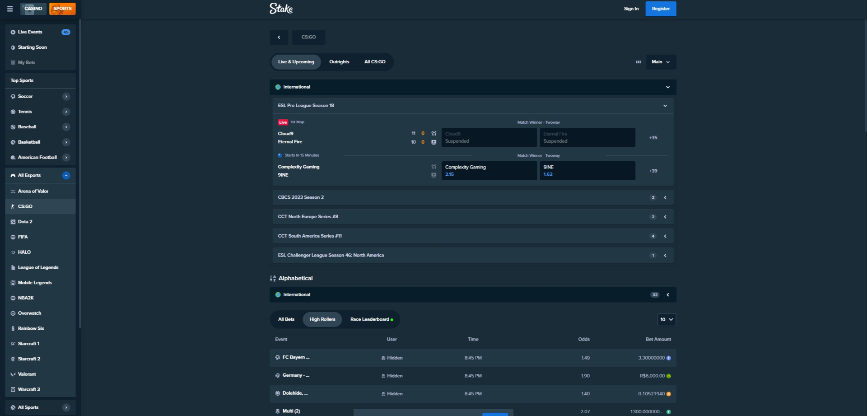Switch to the Race Leaderboard tab

pyautogui.click(x=371, y=319)
